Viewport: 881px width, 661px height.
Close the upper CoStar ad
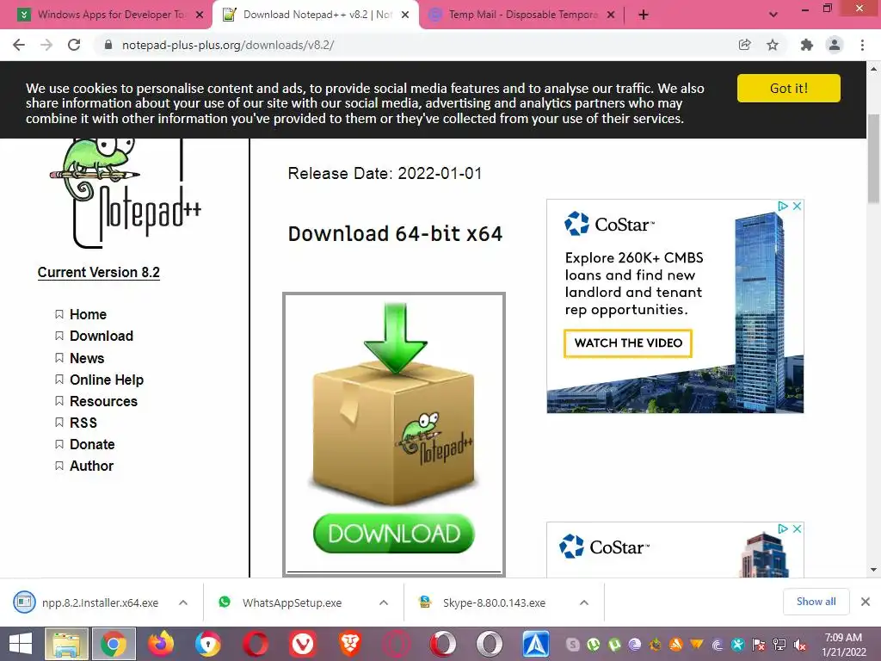pyautogui.click(x=797, y=207)
